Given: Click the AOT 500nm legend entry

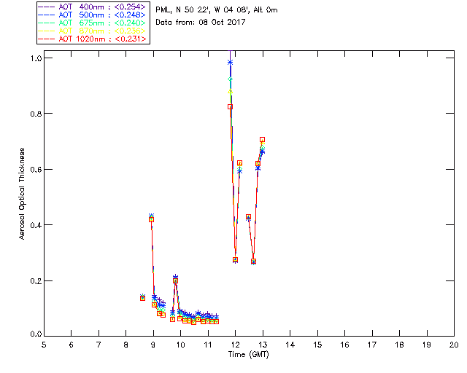Looking at the screenshot, I should 92,15.
